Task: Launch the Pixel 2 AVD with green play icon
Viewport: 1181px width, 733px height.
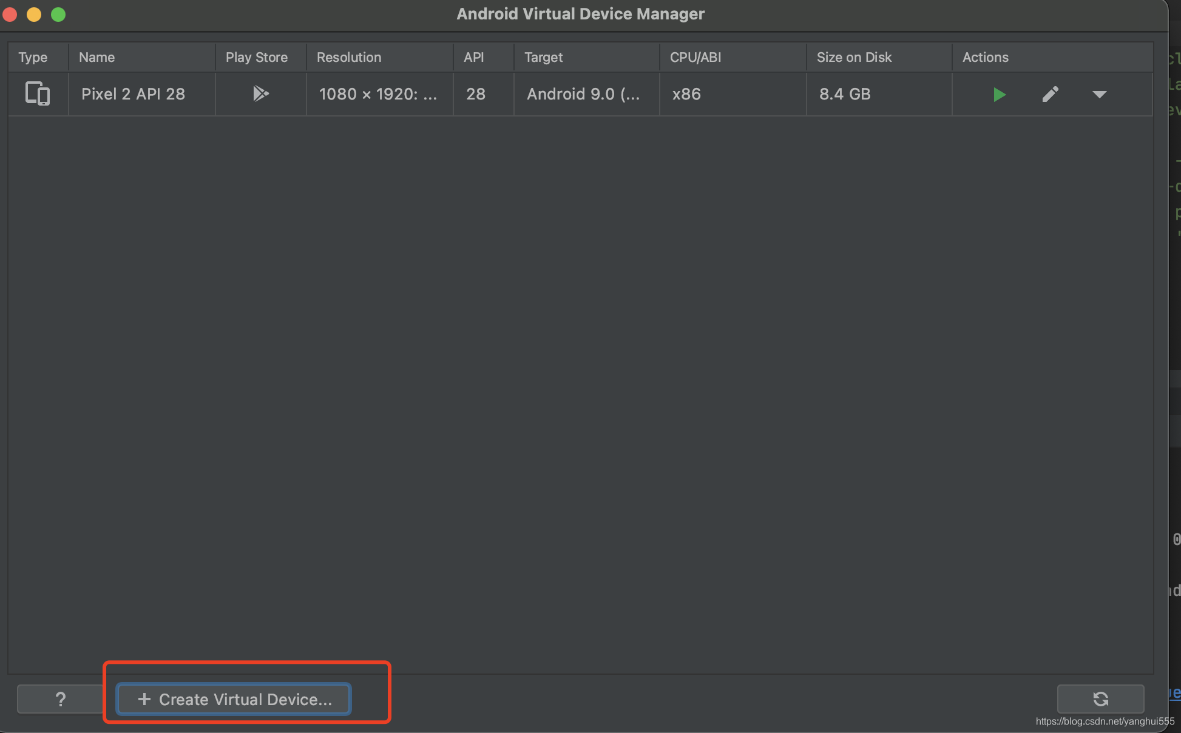Action: [999, 95]
